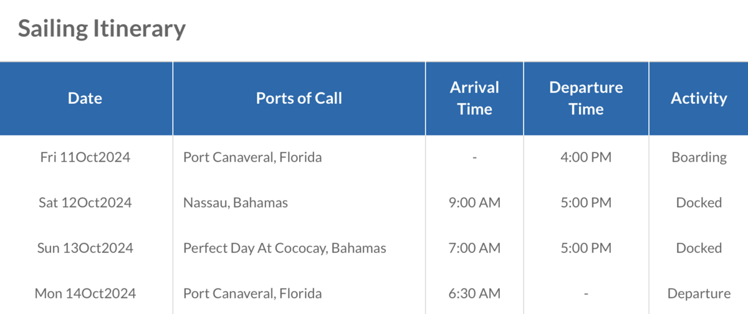Click Perfect Day At Cococay, Bahamas
The width and height of the screenshot is (748, 314).
pos(285,248)
